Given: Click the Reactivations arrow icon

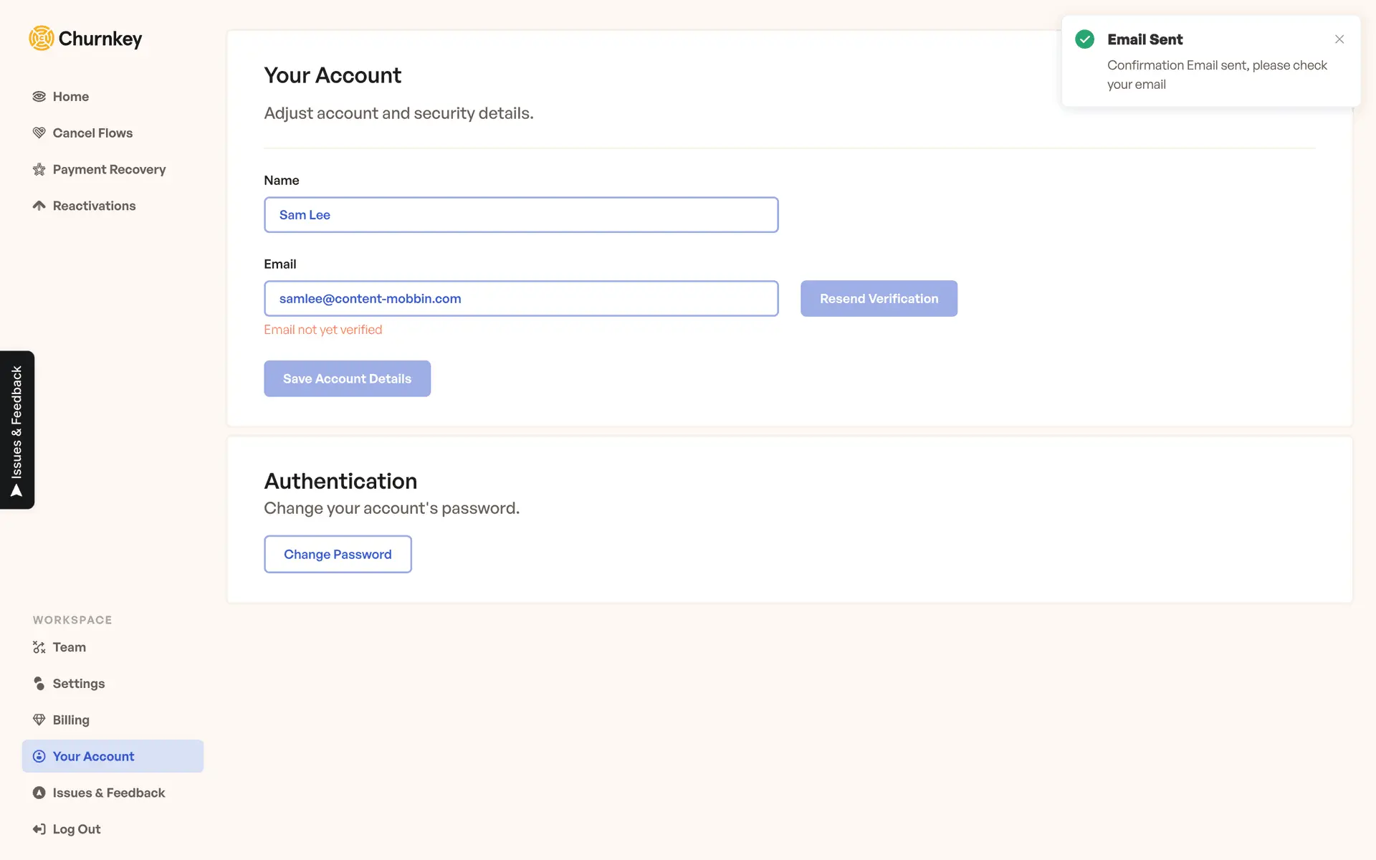Looking at the screenshot, I should (39, 206).
